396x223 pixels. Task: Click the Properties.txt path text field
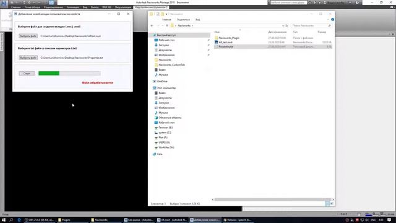pyautogui.click(x=72, y=58)
